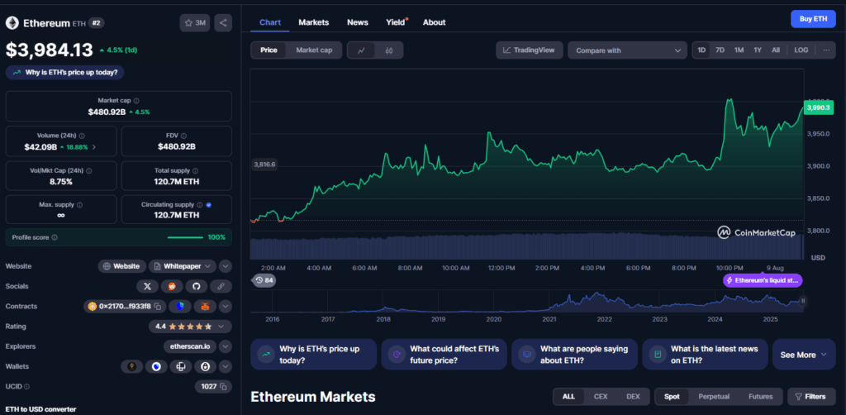The height and width of the screenshot is (415, 846).
Task: Show Perpetual markets
Action: pyautogui.click(x=714, y=397)
